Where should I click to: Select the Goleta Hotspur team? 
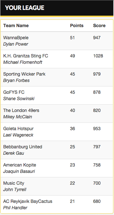[18, 129]
